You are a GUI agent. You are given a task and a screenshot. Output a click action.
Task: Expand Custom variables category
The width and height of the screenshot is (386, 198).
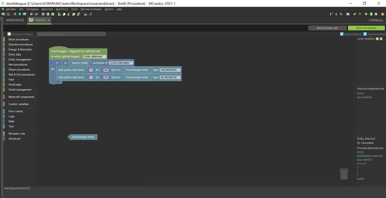18,104
